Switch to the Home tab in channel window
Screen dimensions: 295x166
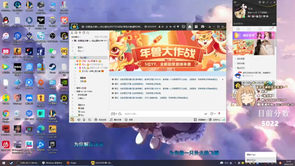pos(190,27)
